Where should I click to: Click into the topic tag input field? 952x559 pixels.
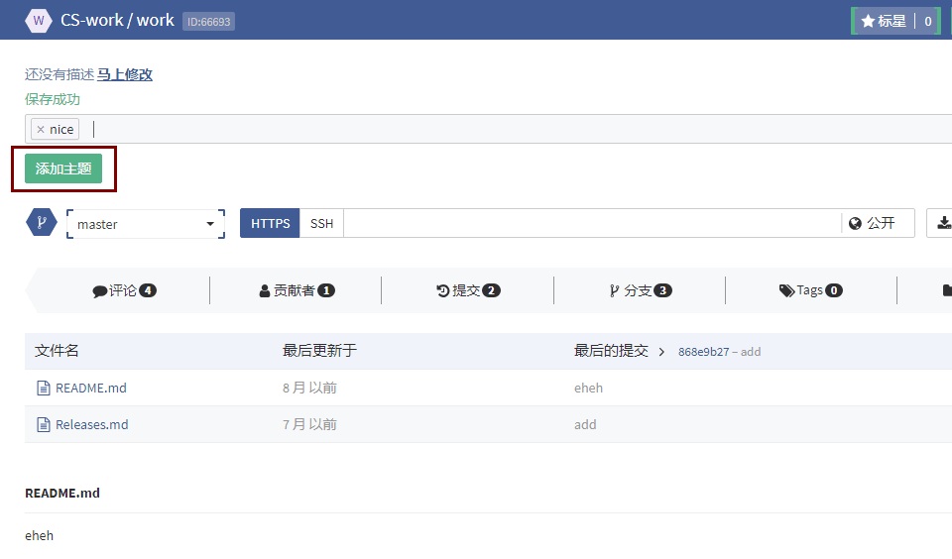(x=496, y=129)
